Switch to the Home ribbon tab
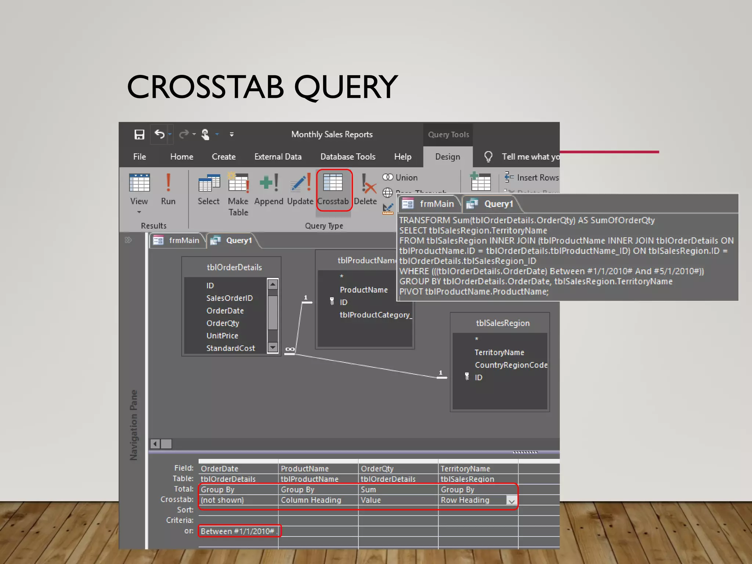The width and height of the screenshot is (752, 564). (x=182, y=157)
